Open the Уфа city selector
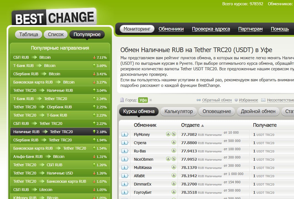This screenshot has height=199, width=294. click(x=143, y=100)
